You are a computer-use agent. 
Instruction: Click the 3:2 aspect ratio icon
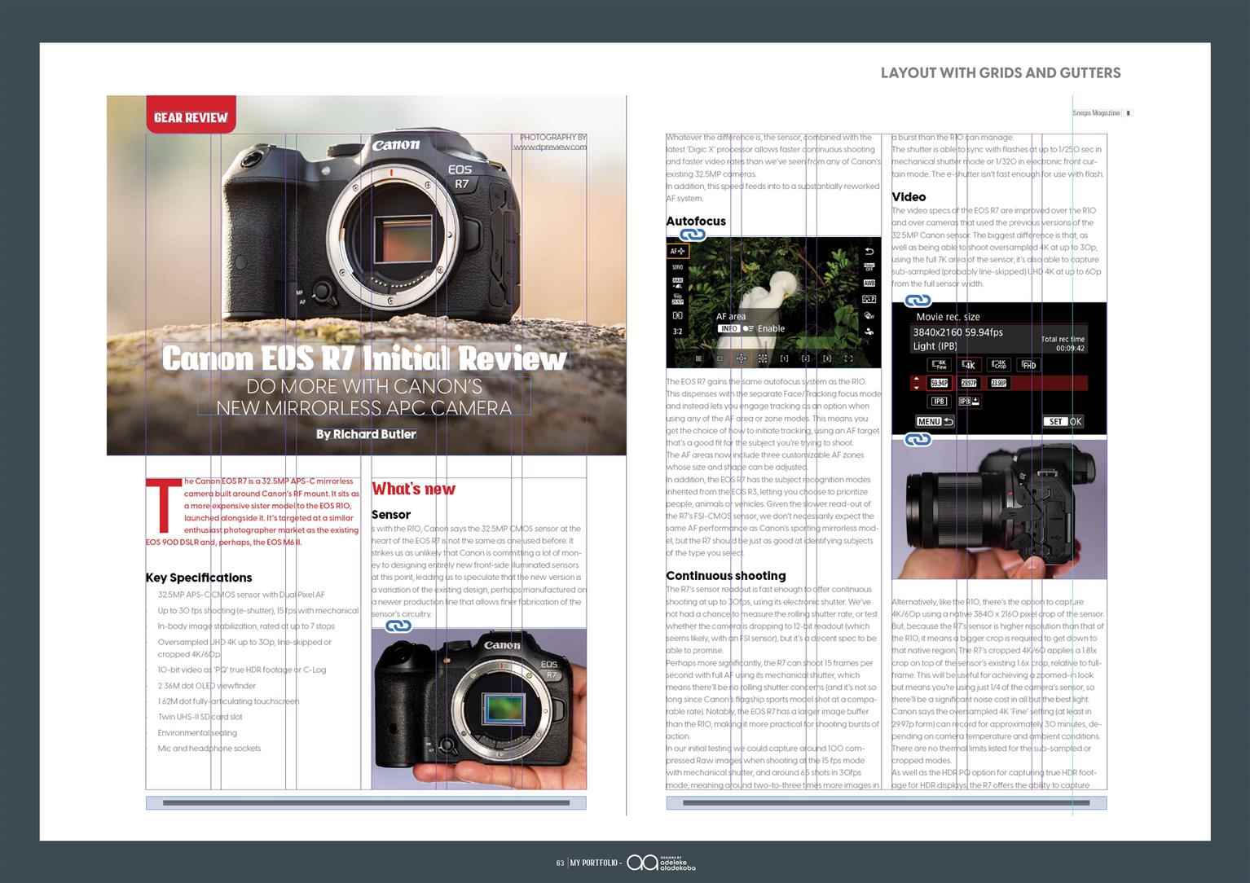677,332
